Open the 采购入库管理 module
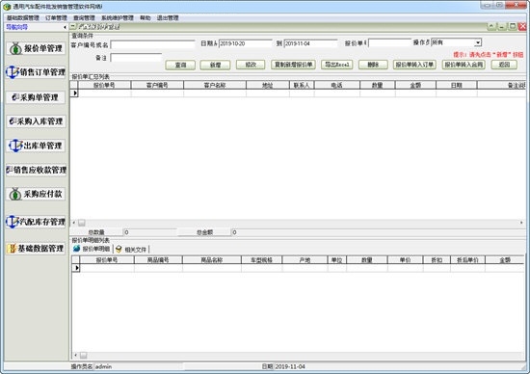Image resolution: width=530 pixels, height=374 pixels. [36, 121]
